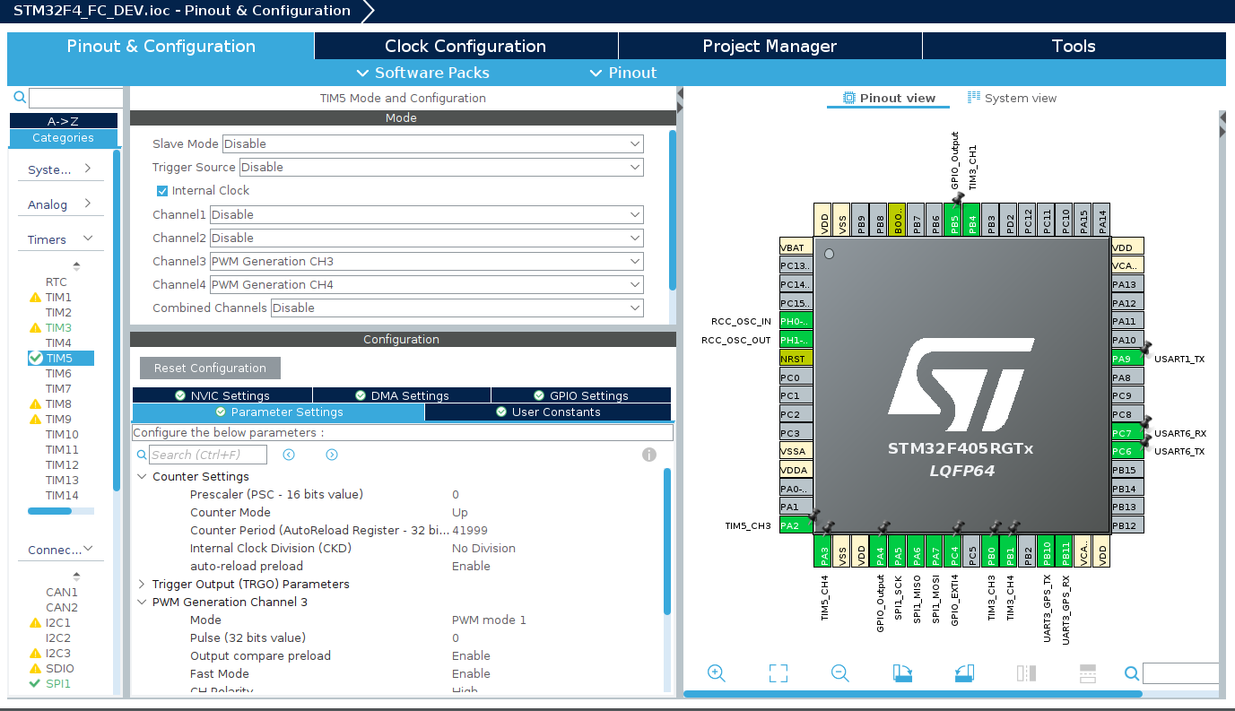Rotate the chip view clockwise
This screenshot has width=1235, height=711.
[902, 673]
